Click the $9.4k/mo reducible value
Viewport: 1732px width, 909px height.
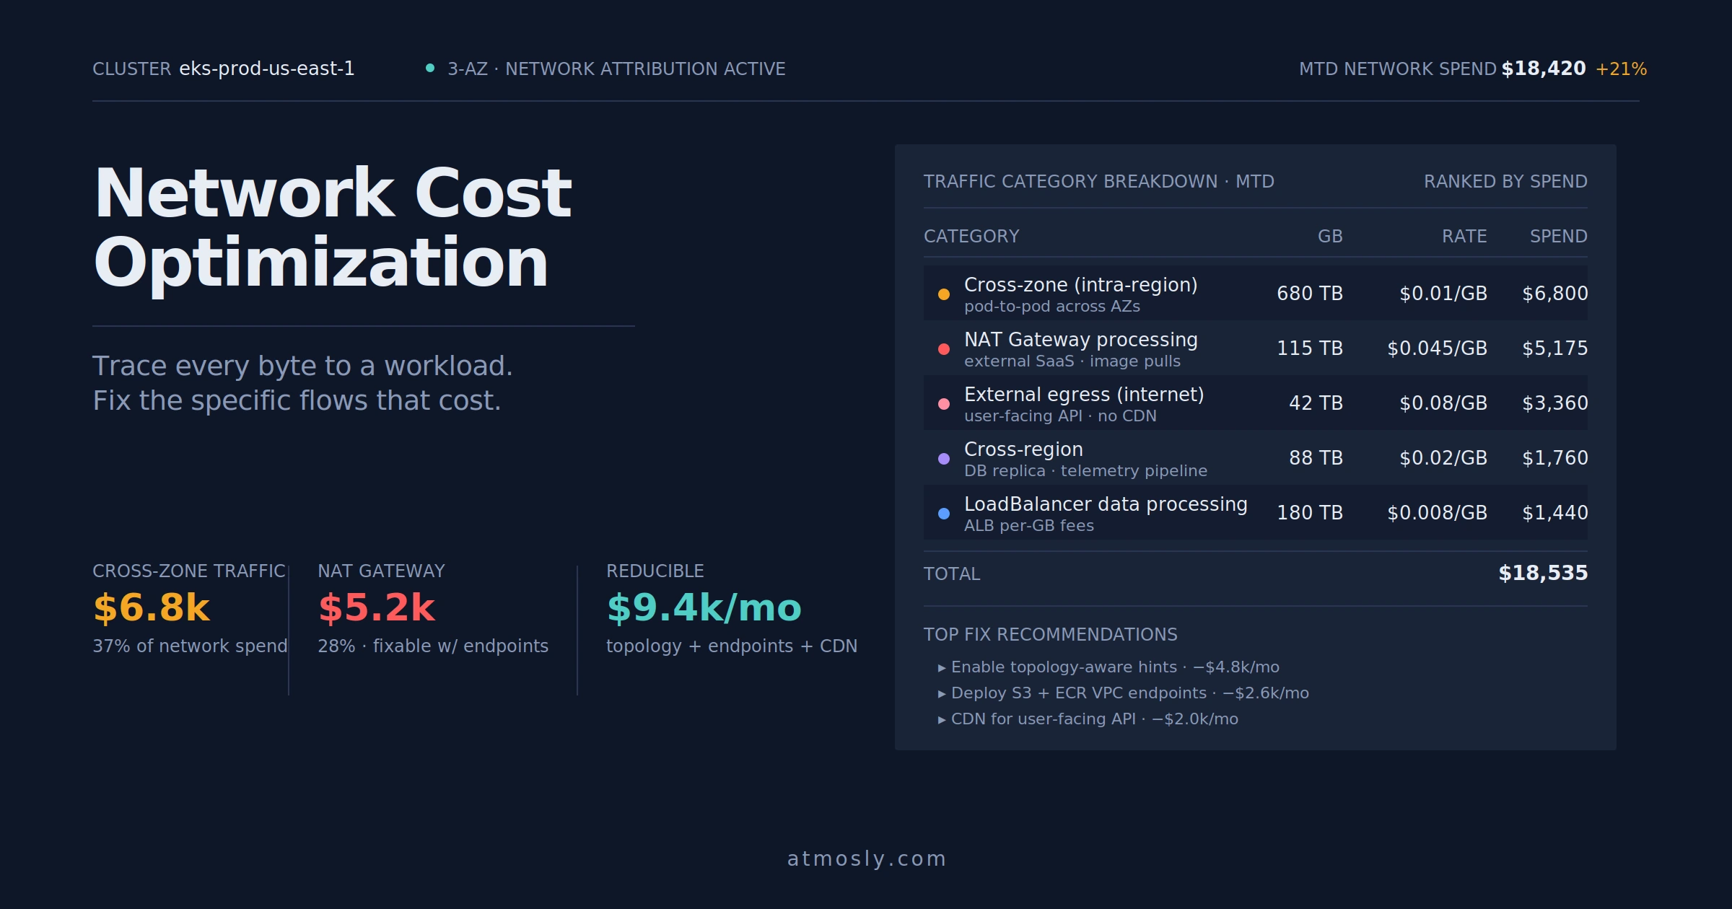tap(704, 607)
